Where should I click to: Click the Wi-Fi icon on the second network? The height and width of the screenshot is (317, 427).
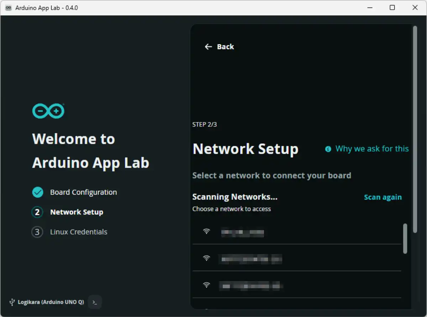pyautogui.click(x=207, y=258)
